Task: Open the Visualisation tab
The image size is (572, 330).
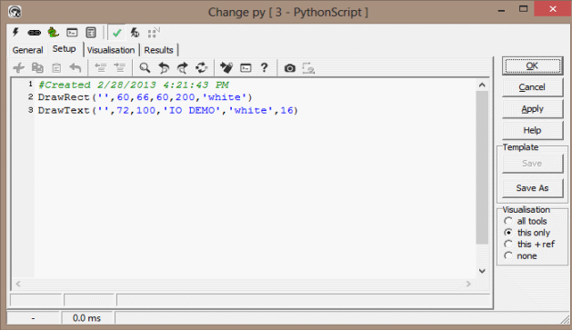Action: (111, 50)
